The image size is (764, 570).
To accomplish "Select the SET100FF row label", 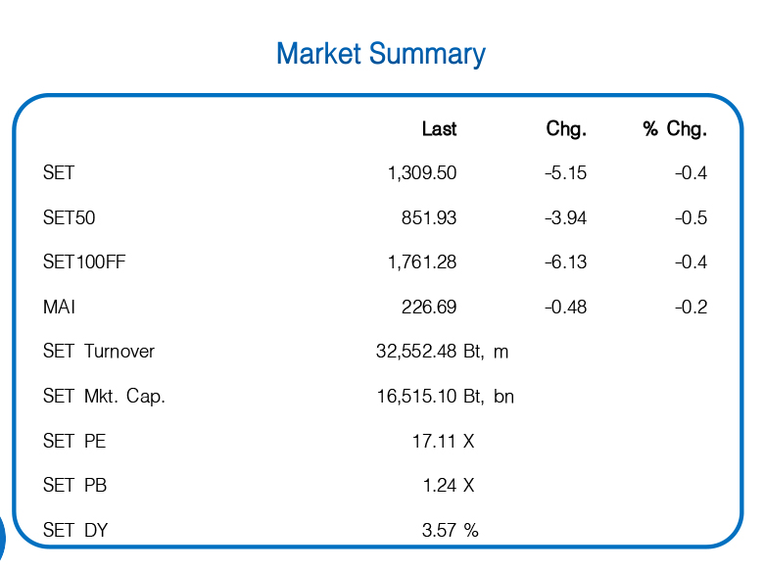I will point(84,262).
